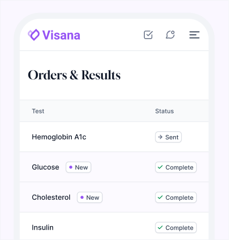Click the New badge next to Cholesterol
229x240 pixels.
90,197
